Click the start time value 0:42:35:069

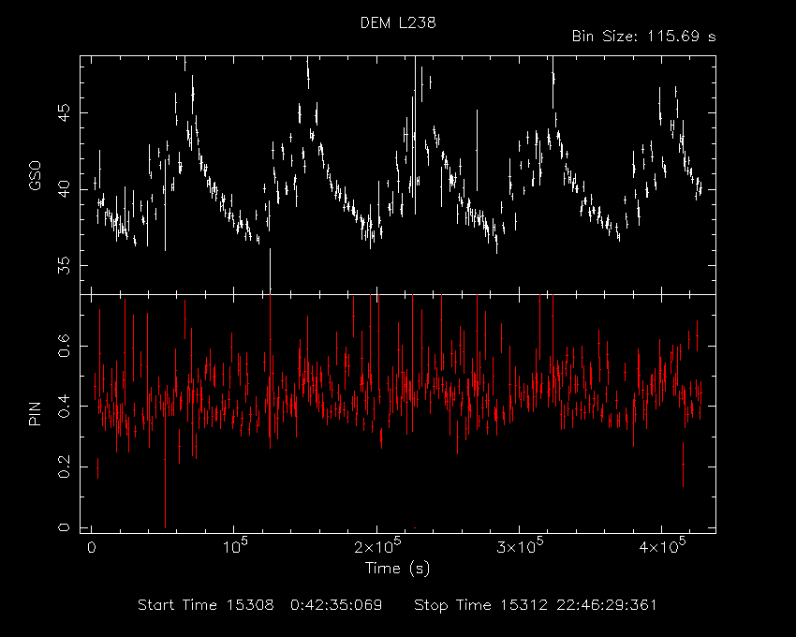[x=336, y=605]
